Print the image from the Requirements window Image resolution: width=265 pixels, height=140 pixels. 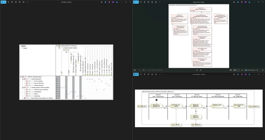[x=149, y=2]
